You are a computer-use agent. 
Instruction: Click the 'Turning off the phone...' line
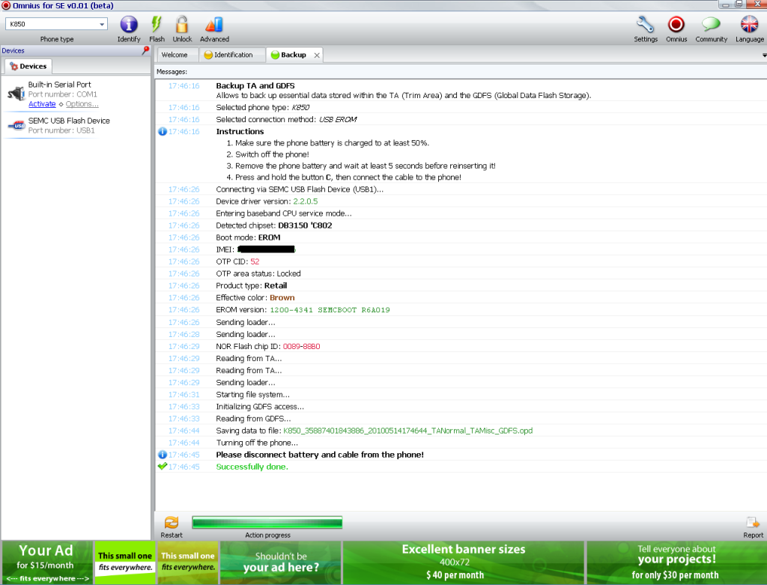[x=257, y=443]
